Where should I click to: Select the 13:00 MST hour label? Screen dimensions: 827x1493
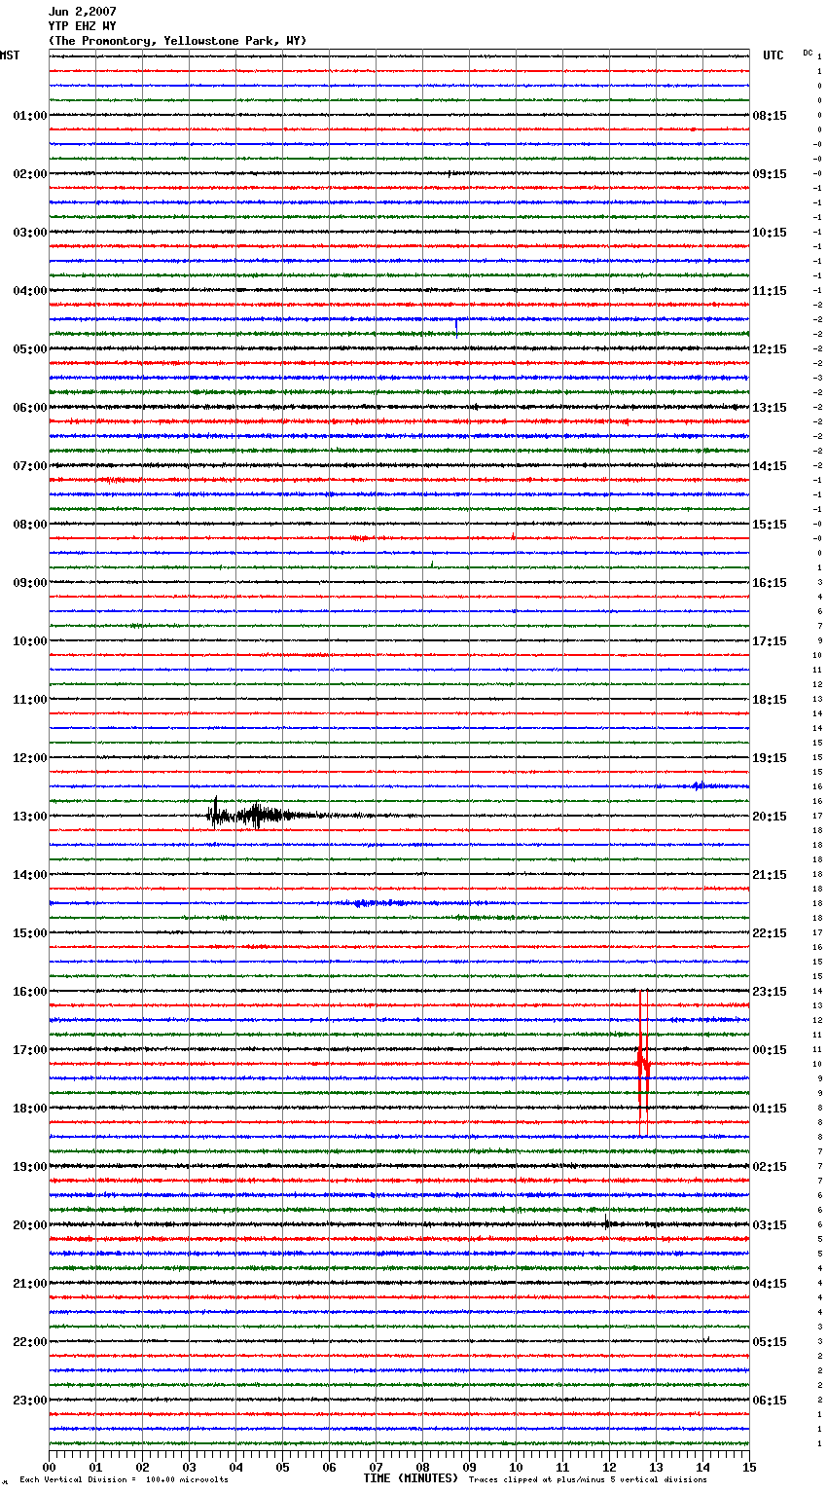pyautogui.click(x=30, y=817)
